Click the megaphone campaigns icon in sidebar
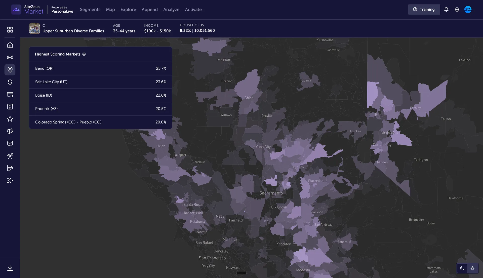The height and width of the screenshot is (278, 483). (10, 131)
